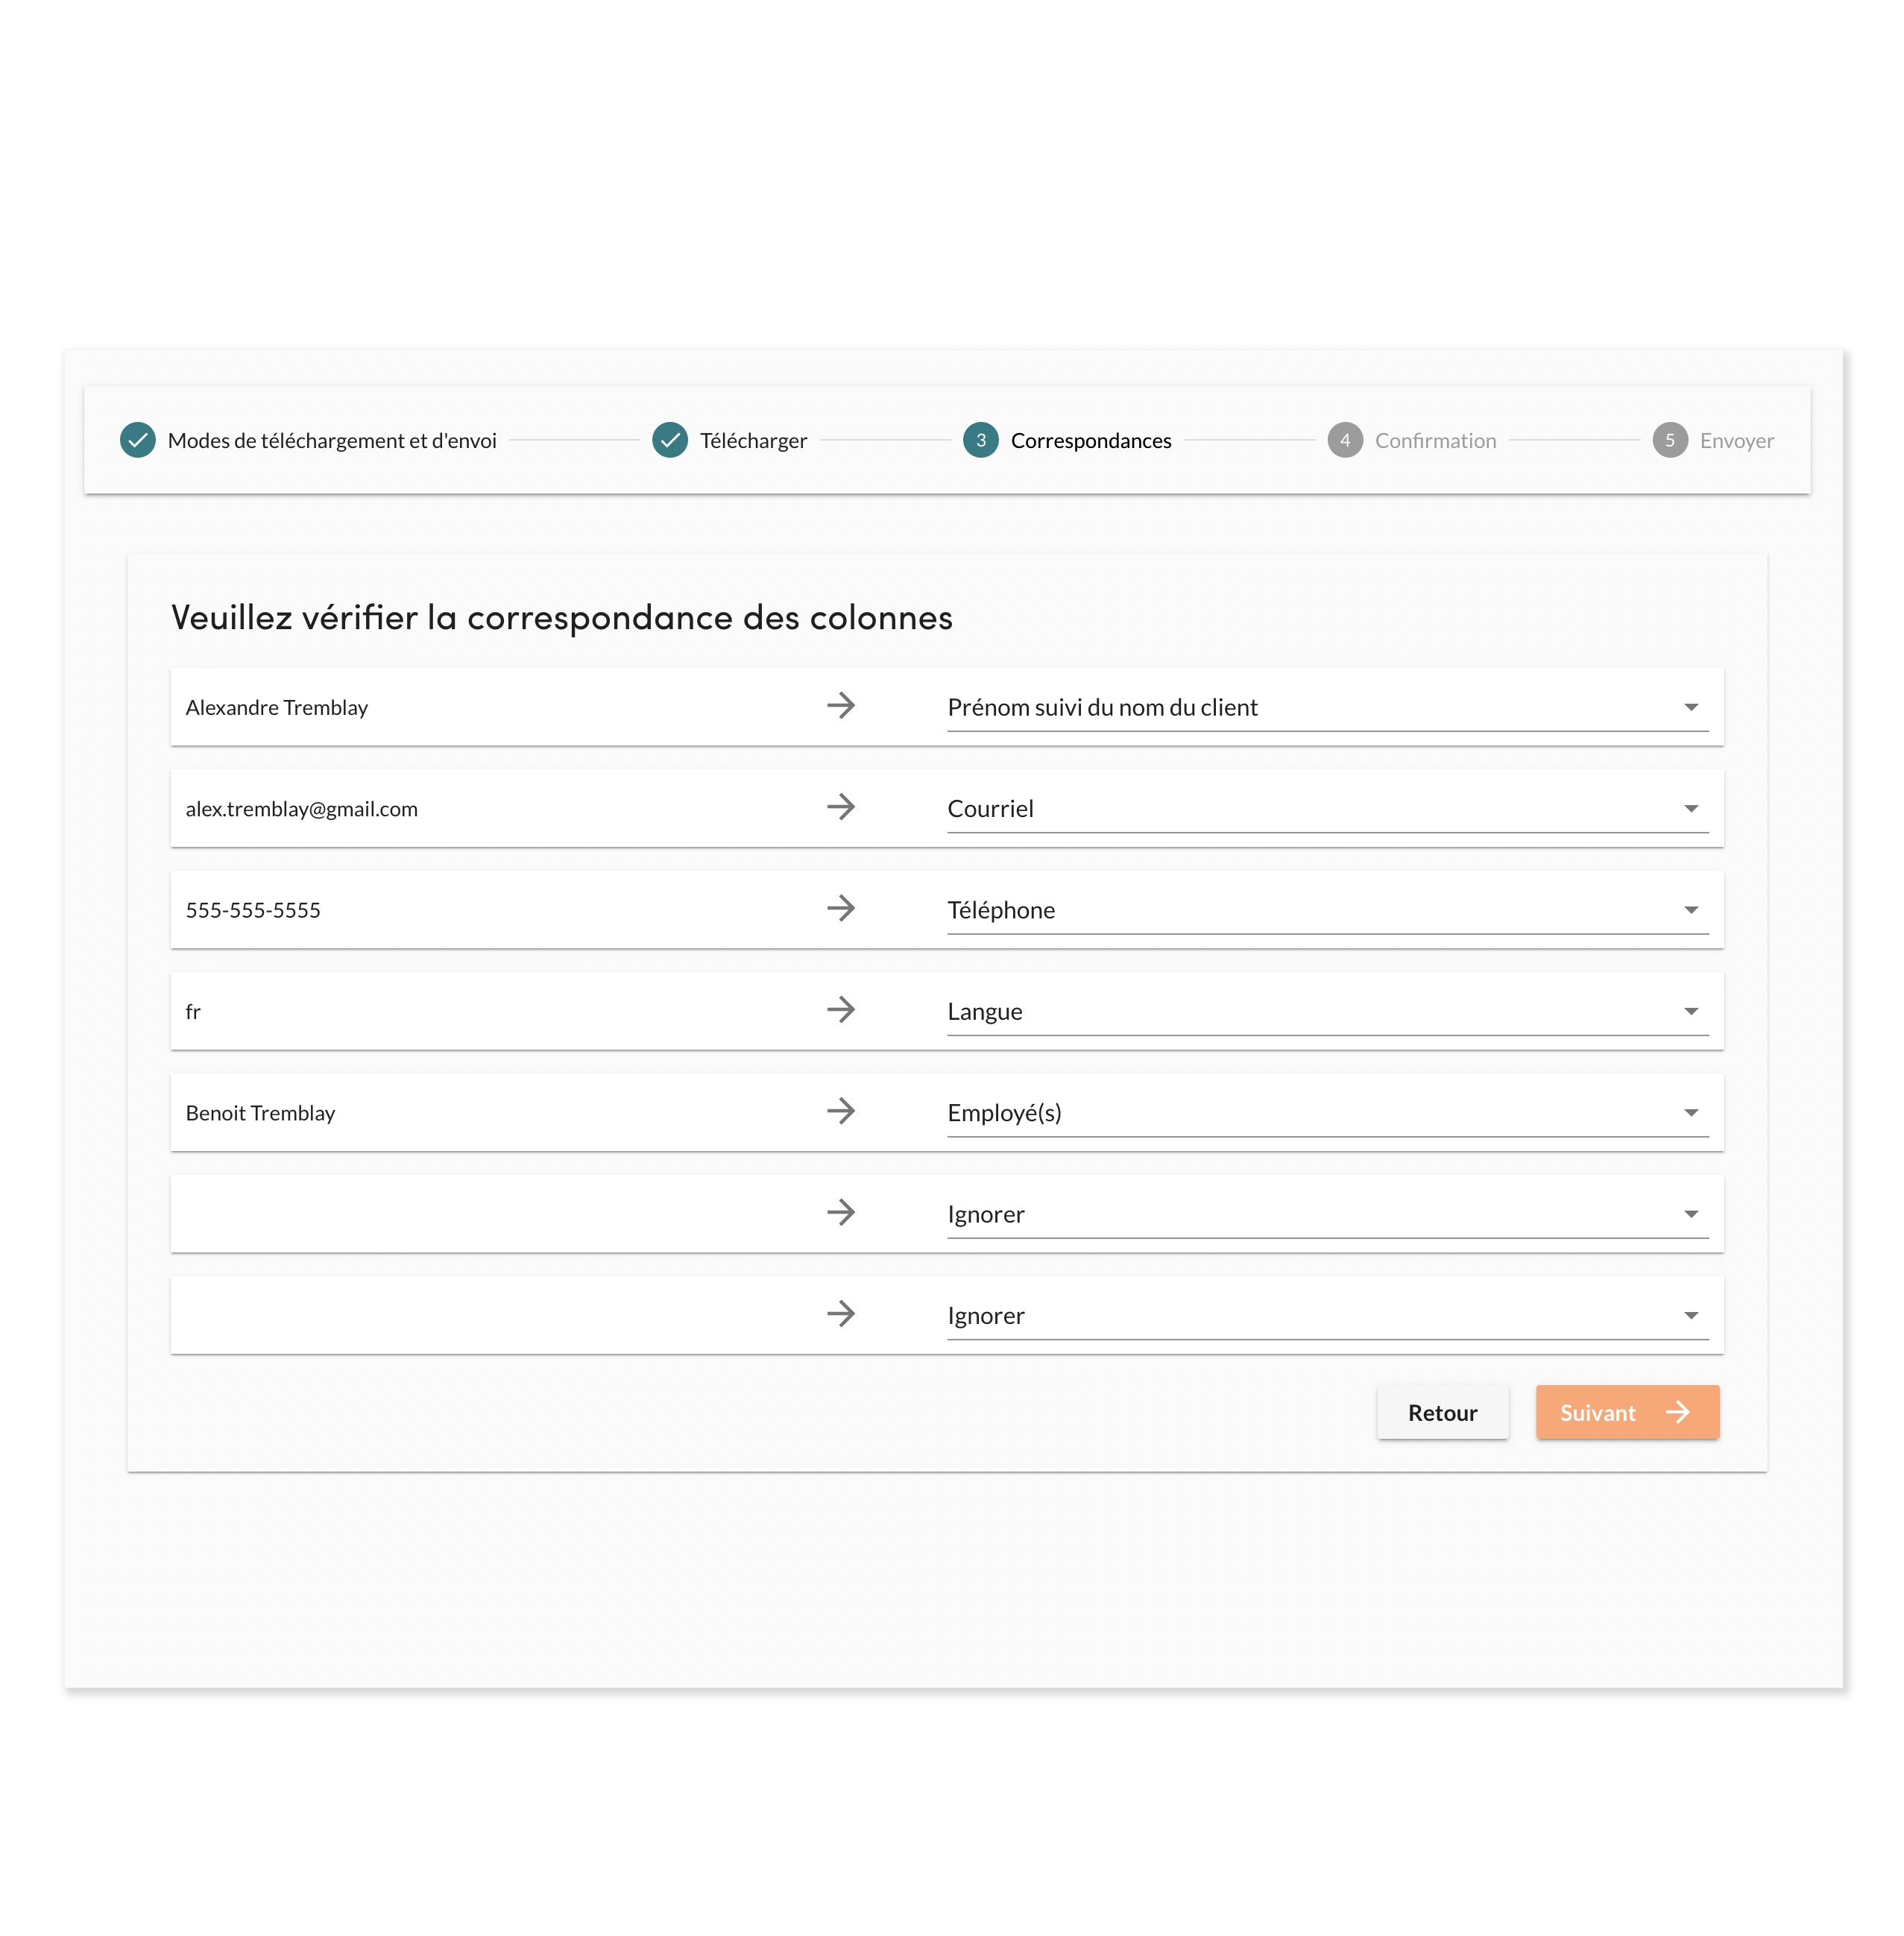Click the Télécharger step checkmark icon
This screenshot has width=1904, height=1936.
(x=670, y=440)
